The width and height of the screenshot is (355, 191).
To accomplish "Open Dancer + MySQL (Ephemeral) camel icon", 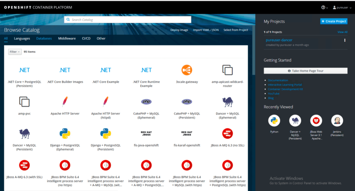I will pos(227,102).
